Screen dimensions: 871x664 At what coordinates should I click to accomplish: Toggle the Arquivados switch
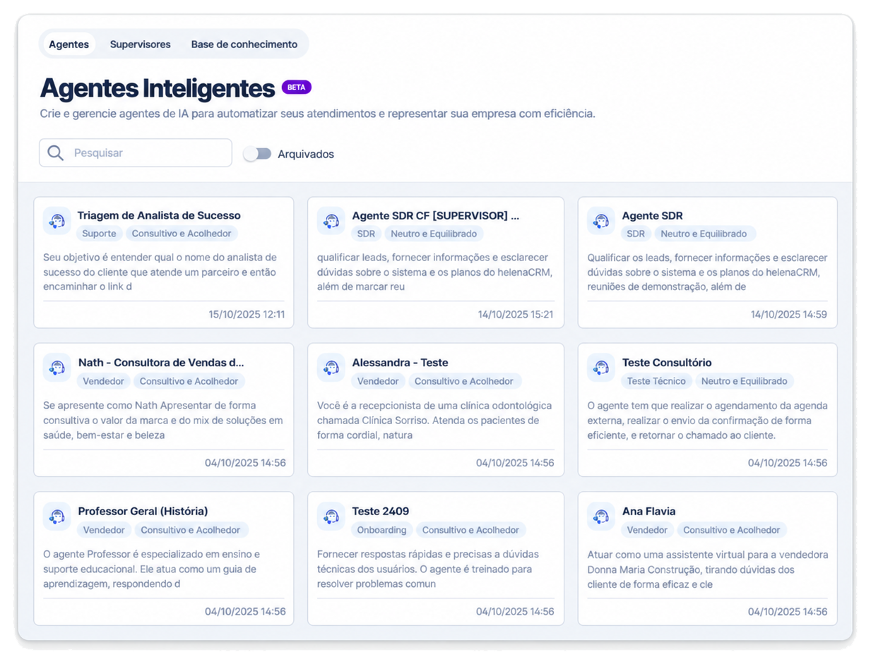click(257, 154)
